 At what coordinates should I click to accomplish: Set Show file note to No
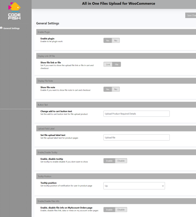point(116,89)
